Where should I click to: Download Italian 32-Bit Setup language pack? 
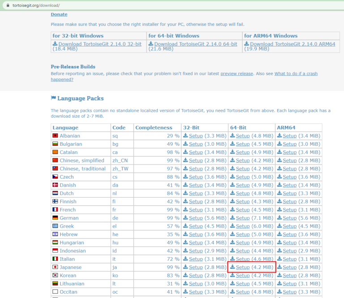[196, 259]
